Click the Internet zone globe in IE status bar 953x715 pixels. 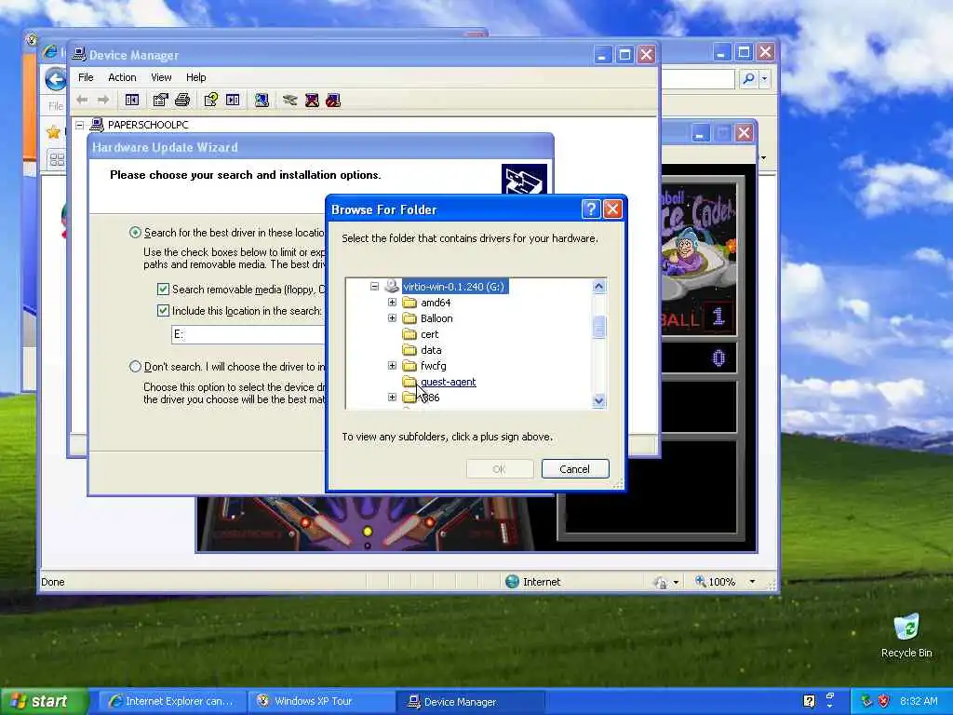pos(512,582)
